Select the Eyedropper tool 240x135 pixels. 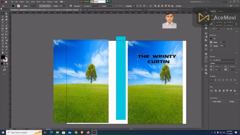click(x=3, y=43)
